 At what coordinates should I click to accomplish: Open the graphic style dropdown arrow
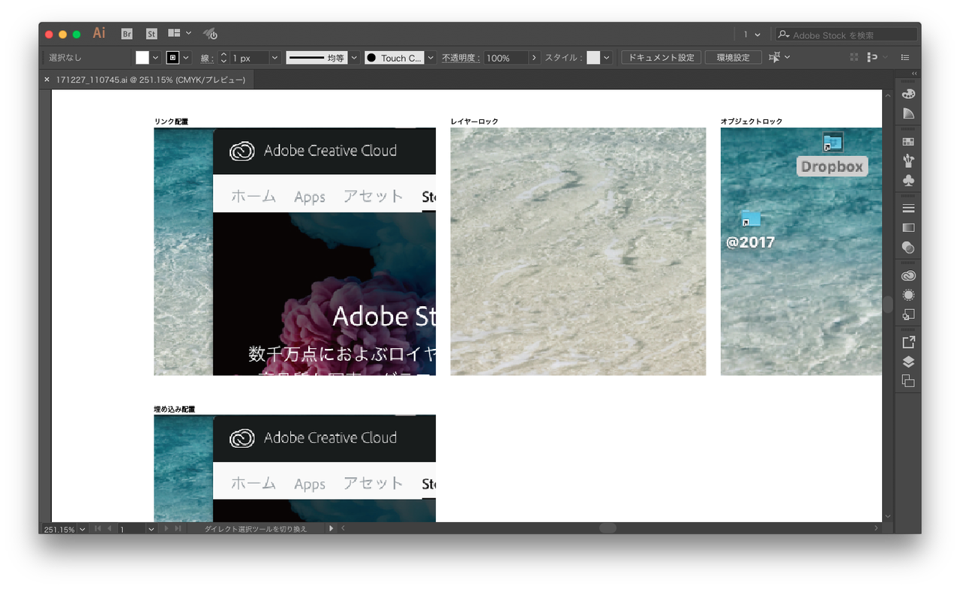607,58
